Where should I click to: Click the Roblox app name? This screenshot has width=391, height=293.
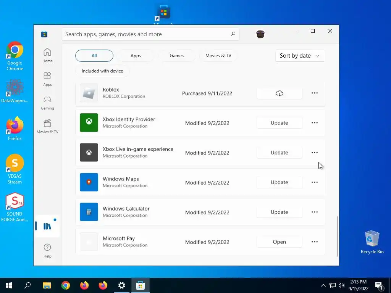point(111,89)
